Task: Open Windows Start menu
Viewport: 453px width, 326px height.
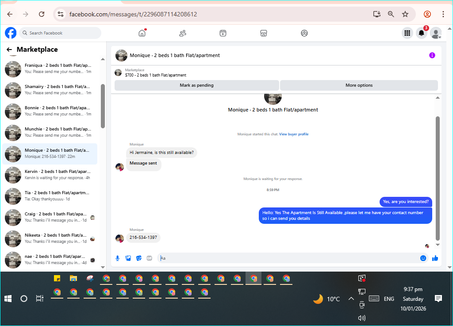Action: point(8,299)
